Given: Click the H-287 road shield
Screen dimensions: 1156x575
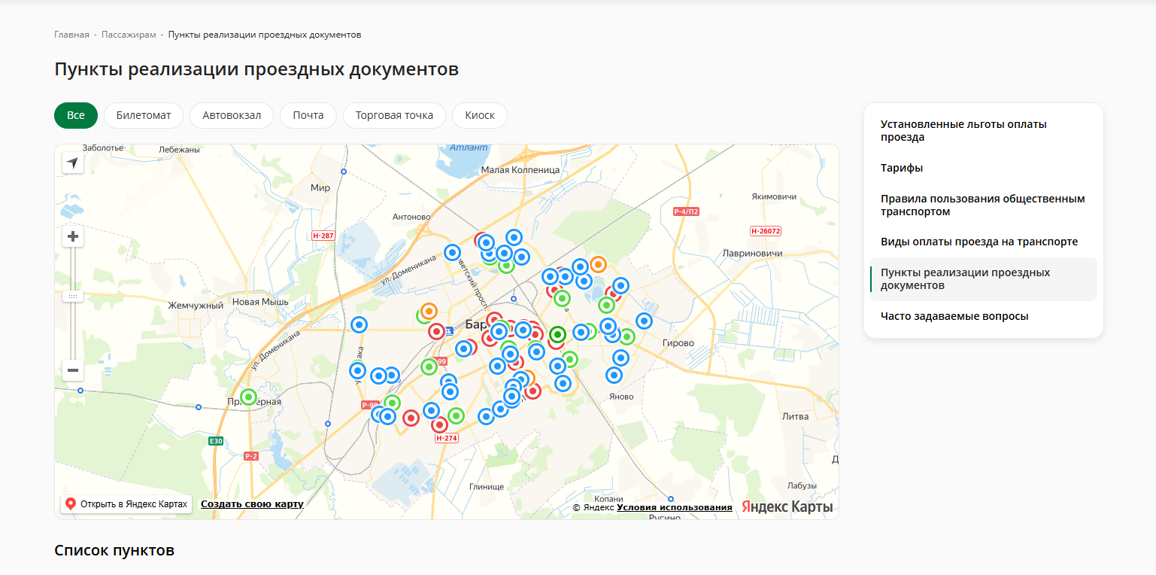Looking at the screenshot, I should click(323, 236).
